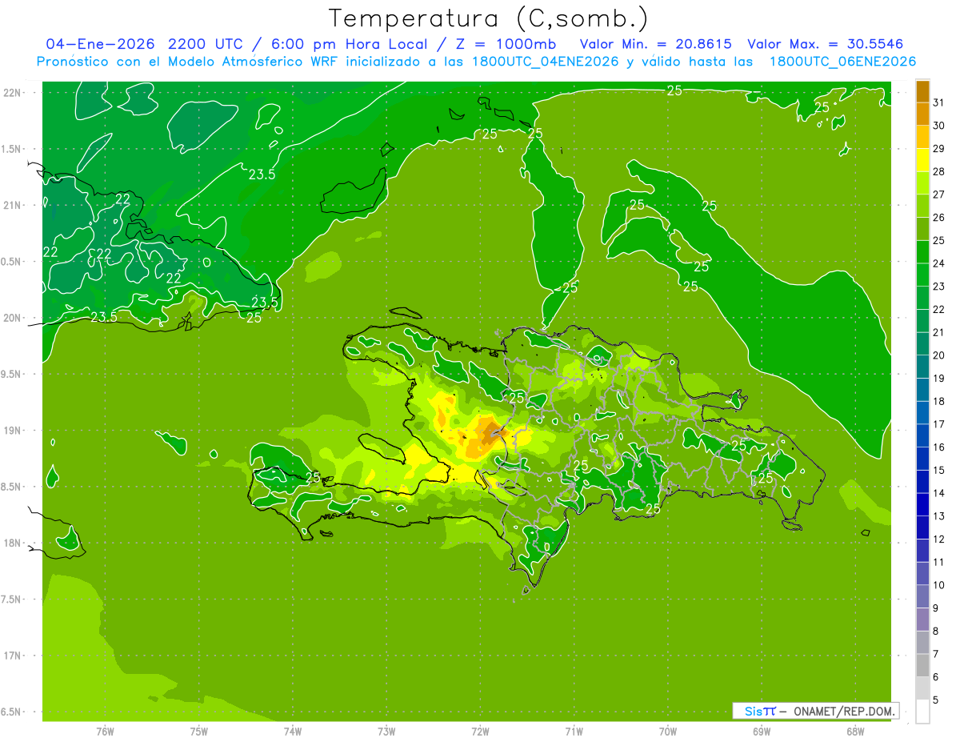Image resolution: width=960 pixels, height=742 pixels.
Task: Click the color bar label 28
Action: click(x=939, y=171)
